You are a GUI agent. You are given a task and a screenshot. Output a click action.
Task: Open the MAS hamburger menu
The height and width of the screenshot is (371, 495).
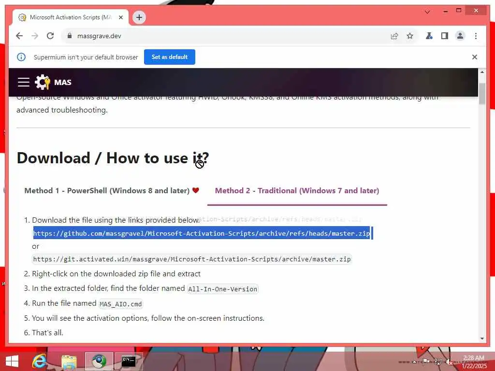(x=24, y=82)
